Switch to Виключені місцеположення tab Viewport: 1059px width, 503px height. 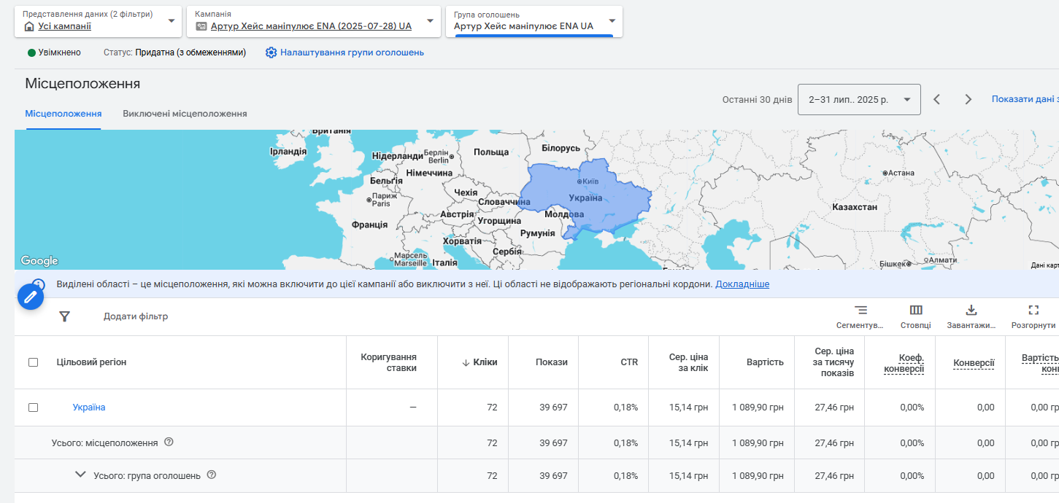tap(185, 114)
